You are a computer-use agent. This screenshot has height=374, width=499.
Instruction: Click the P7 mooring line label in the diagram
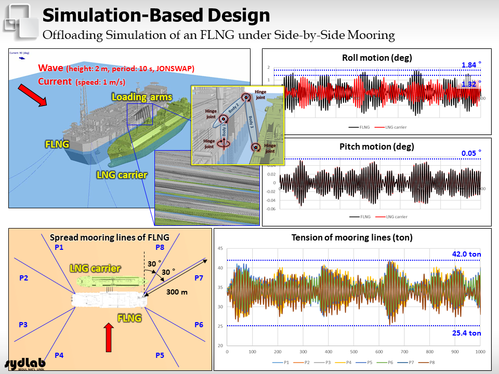click(x=199, y=278)
